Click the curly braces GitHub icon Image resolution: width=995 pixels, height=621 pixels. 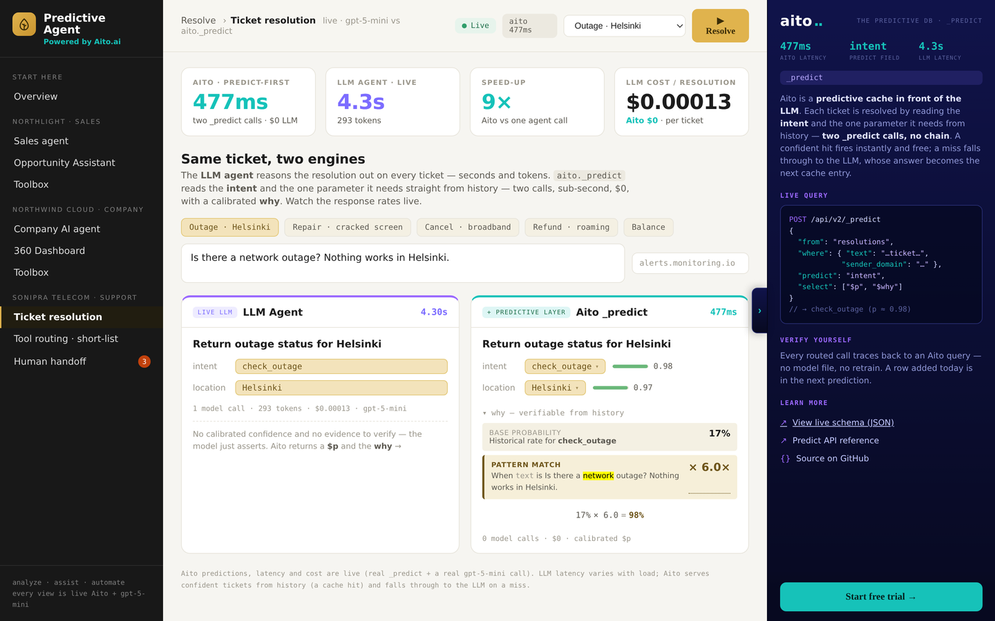click(x=785, y=458)
